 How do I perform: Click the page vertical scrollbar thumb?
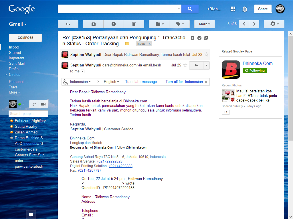point(290,88)
